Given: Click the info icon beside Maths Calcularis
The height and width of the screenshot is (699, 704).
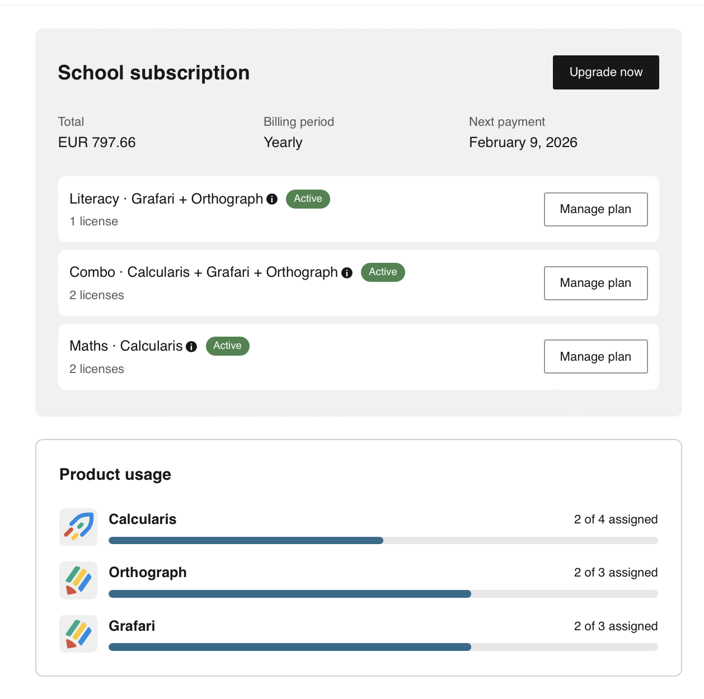Looking at the screenshot, I should 191,347.
